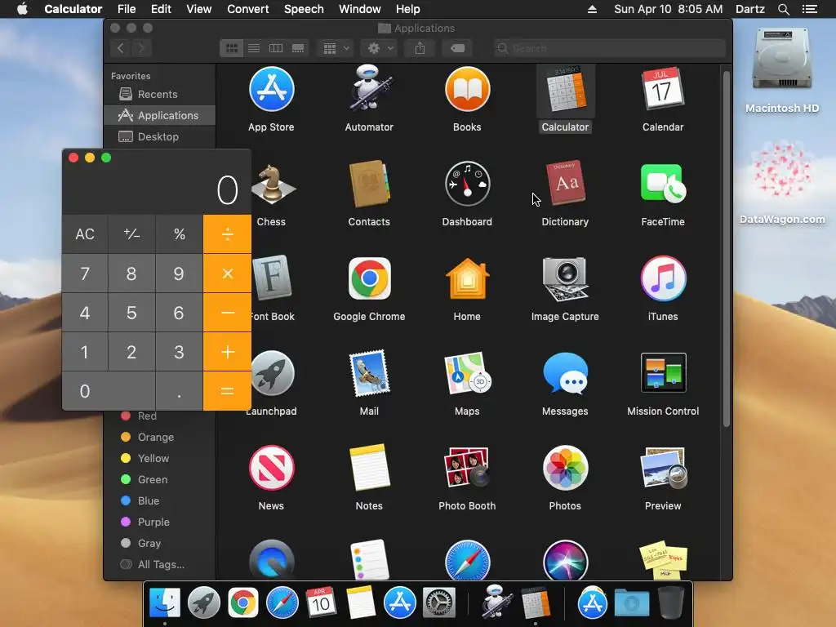The width and height of the screenshot is (836, 627).
Task: Open the Preview app icon
Action: point(663,468)
